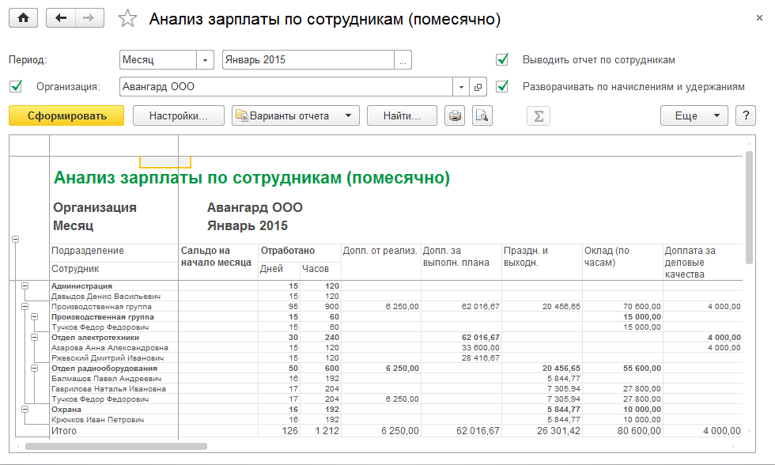Image resolution: width=775 pixels, height=465 pixels.
Task: Go forward with the right arrow
Action: pyautogui.click(x=88, y=19)
